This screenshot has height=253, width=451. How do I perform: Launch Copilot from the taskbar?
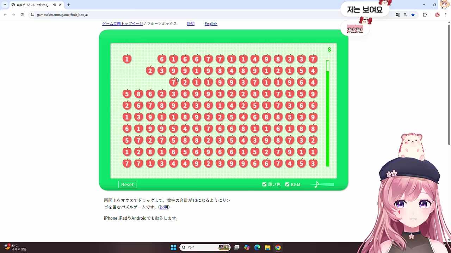[x=247, y=247]
